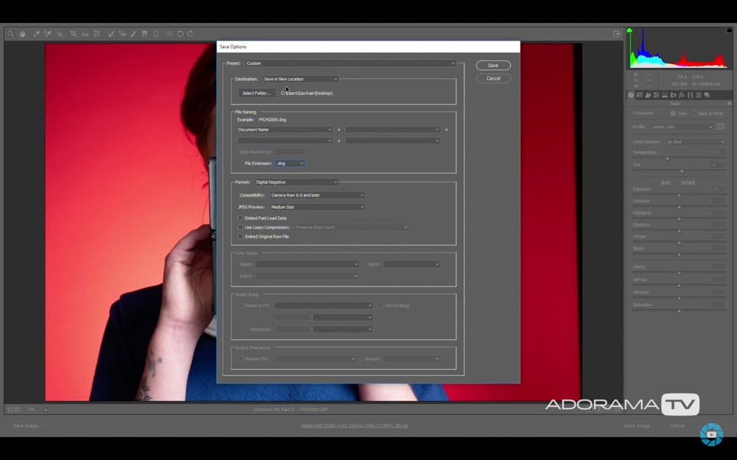The height and width of the screenshot is (460, 737).
Task: Click the Select Folder button
Action: click(256, 93)
